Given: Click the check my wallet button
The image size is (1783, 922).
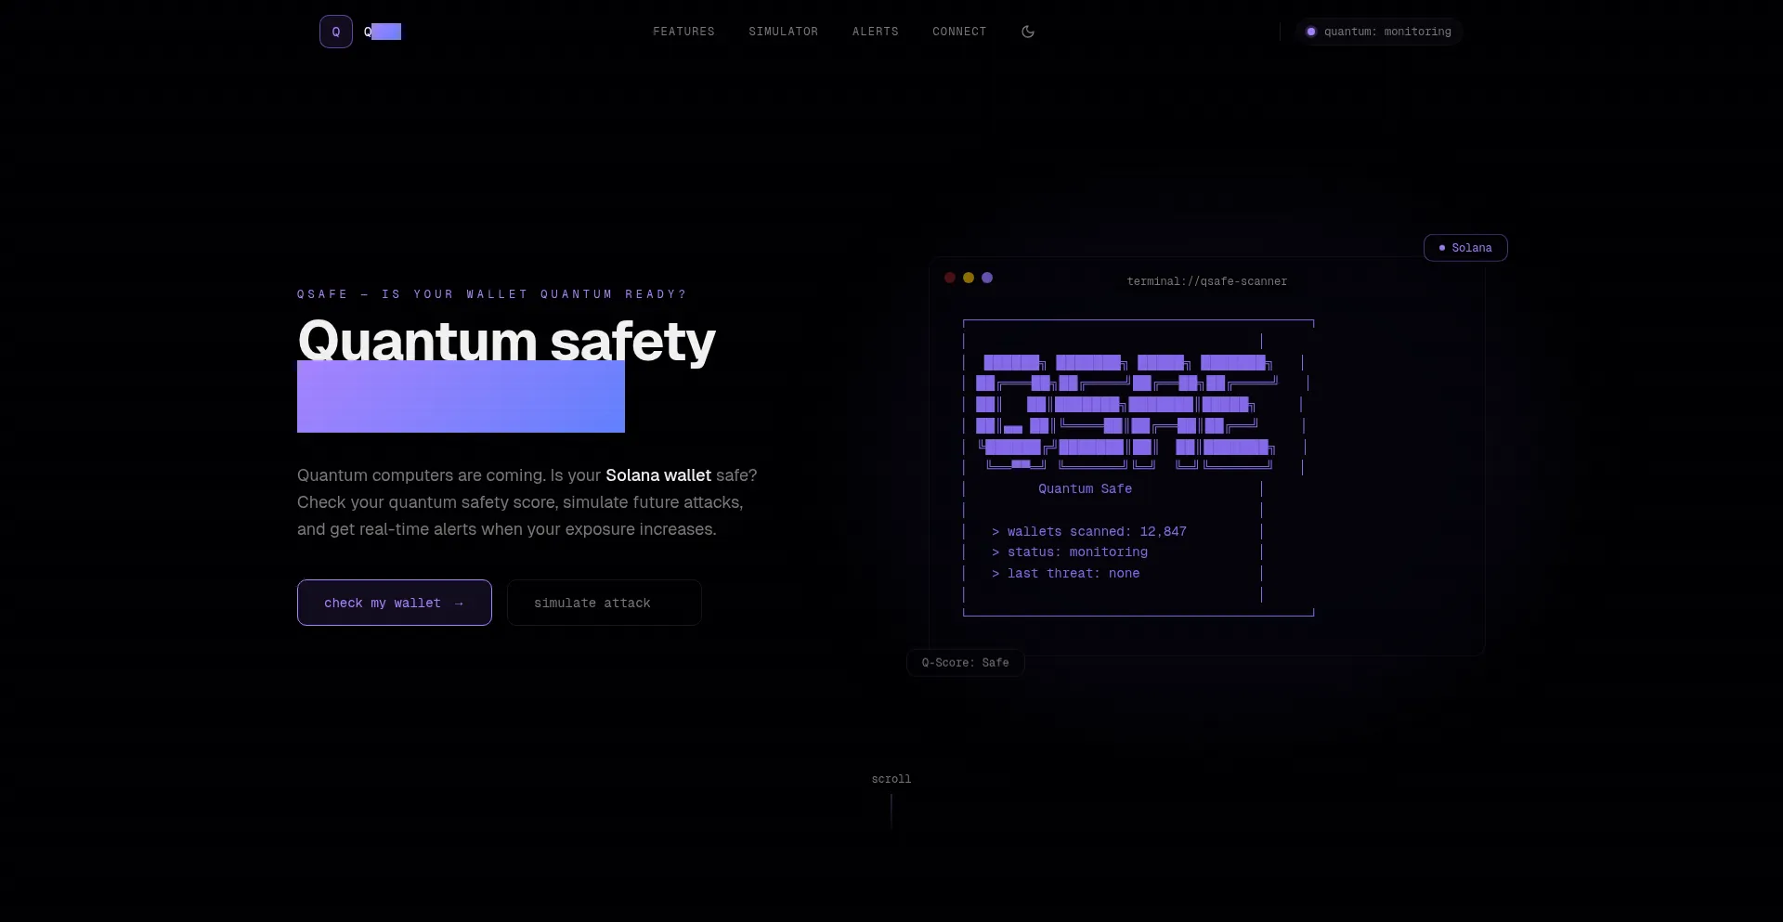Looking at the screenshot, I should (394, 602).
